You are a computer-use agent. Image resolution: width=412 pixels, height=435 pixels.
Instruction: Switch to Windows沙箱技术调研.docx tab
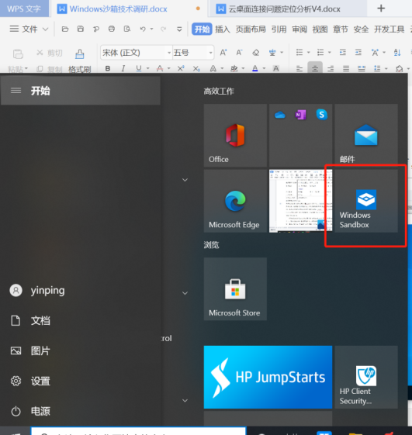coord(118,9)
